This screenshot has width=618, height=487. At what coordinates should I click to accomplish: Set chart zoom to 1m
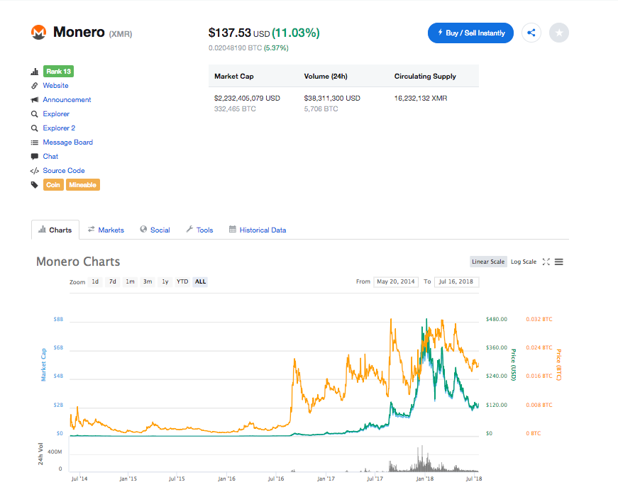(130, 281)
